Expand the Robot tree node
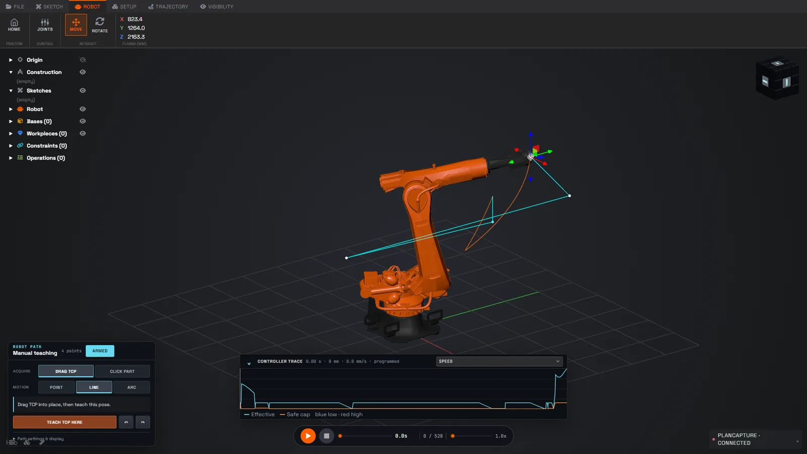 click(11, 109)
